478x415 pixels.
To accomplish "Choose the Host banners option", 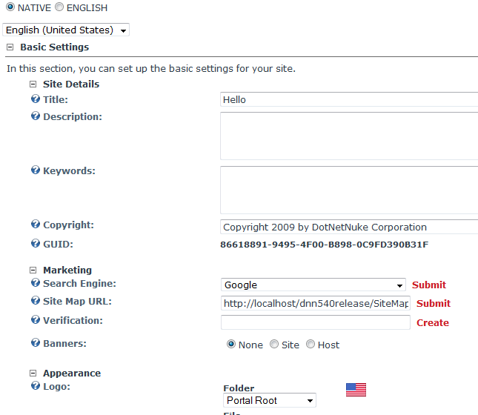I will [311, 345].
